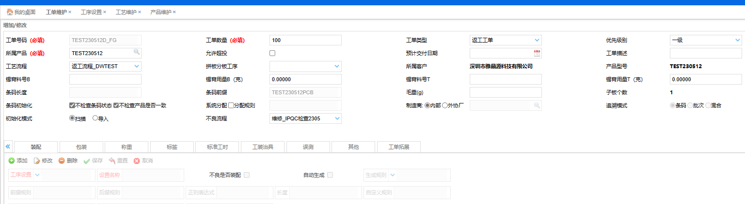Expand the 工艺流程 dropdown

click(137, 66)
